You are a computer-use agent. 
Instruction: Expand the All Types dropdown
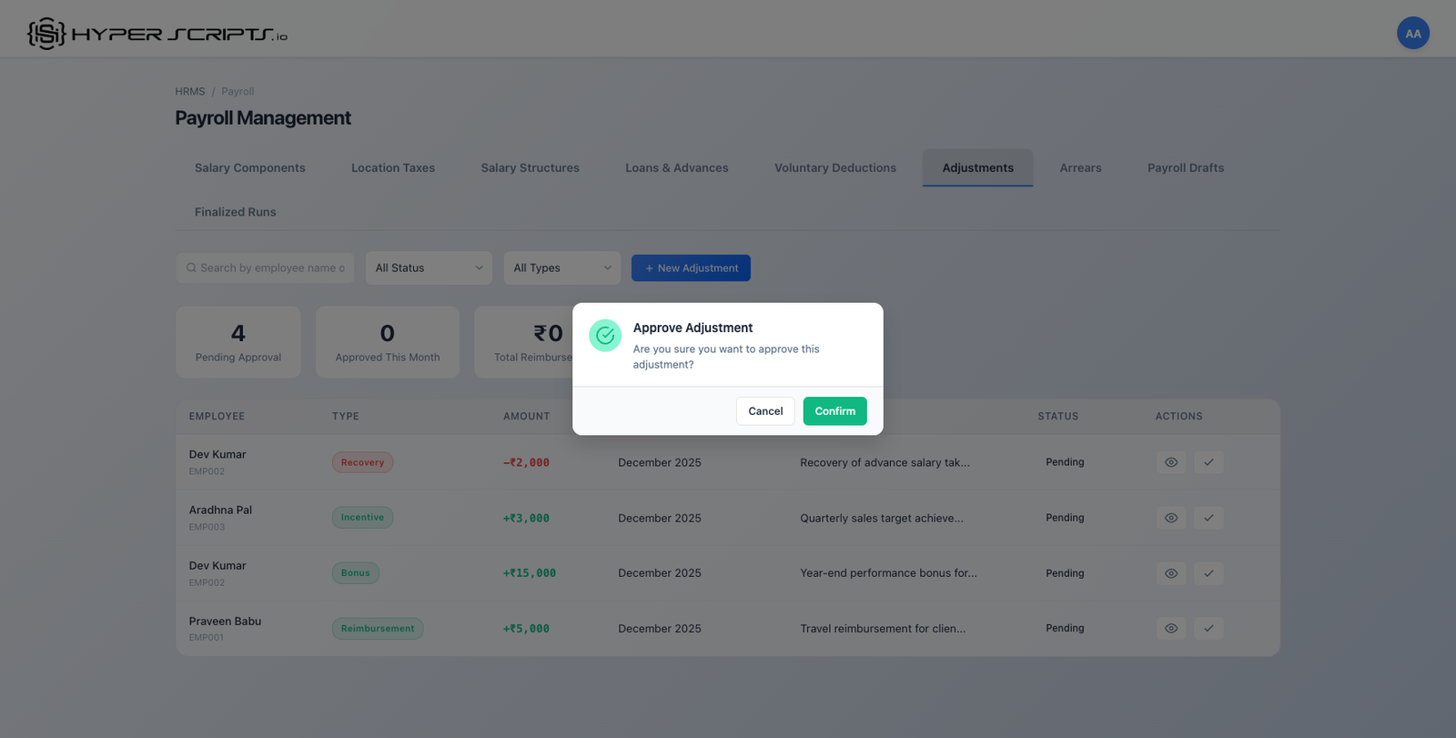point(561,268)
